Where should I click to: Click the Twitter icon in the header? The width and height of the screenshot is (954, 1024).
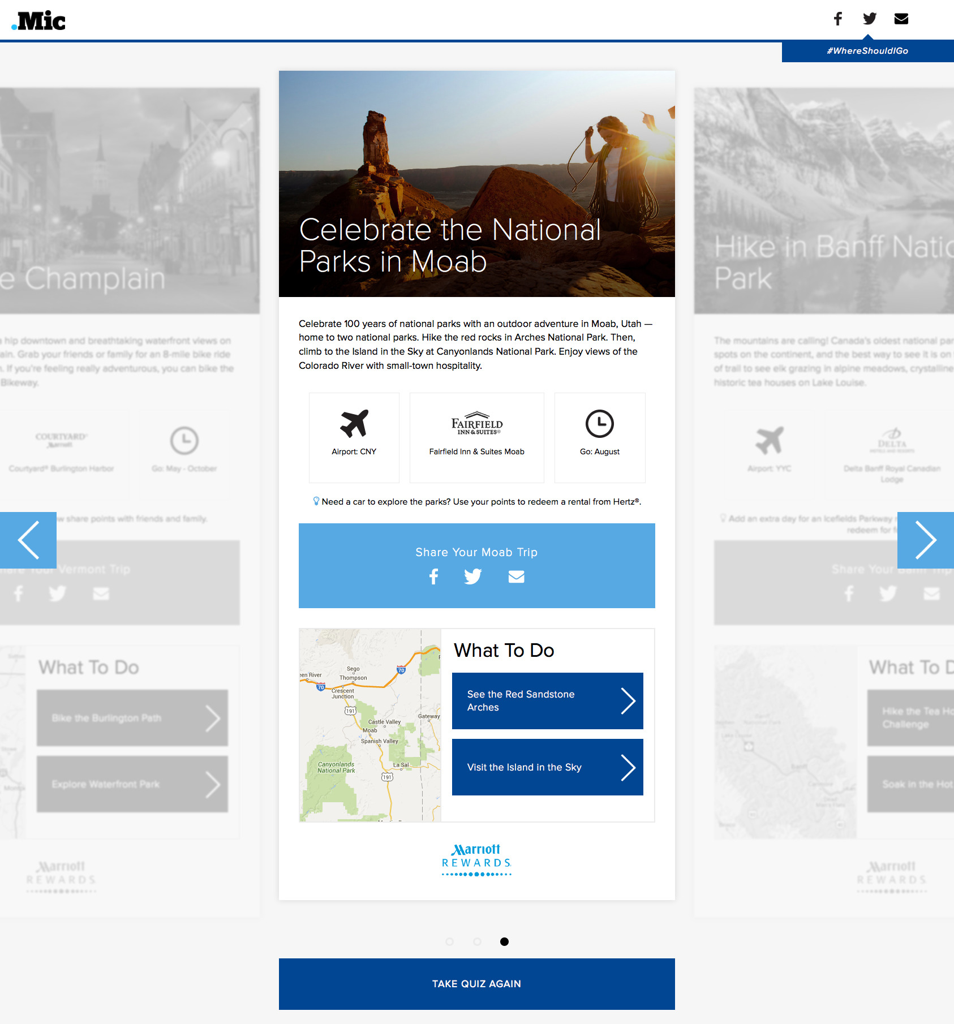870,19
